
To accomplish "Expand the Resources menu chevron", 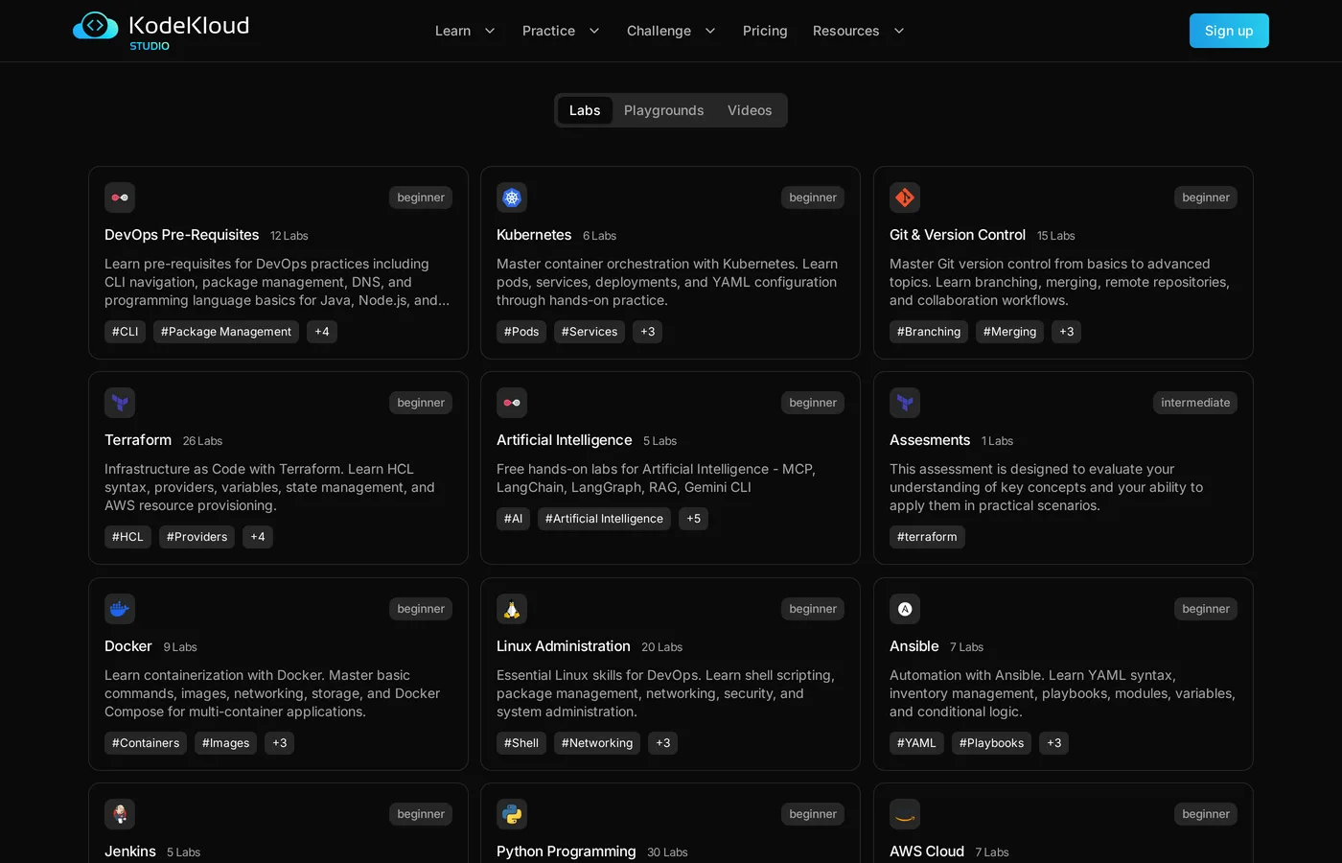I will tap(899, 31).
